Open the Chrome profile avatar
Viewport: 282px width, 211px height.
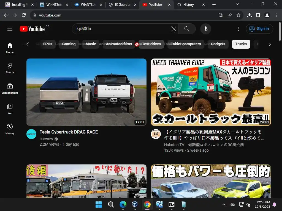[x=267, y=15]
